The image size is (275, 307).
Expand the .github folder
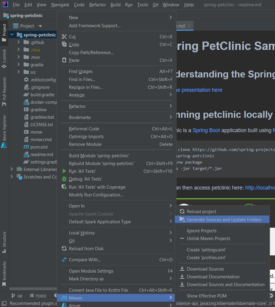click(19, 42)
